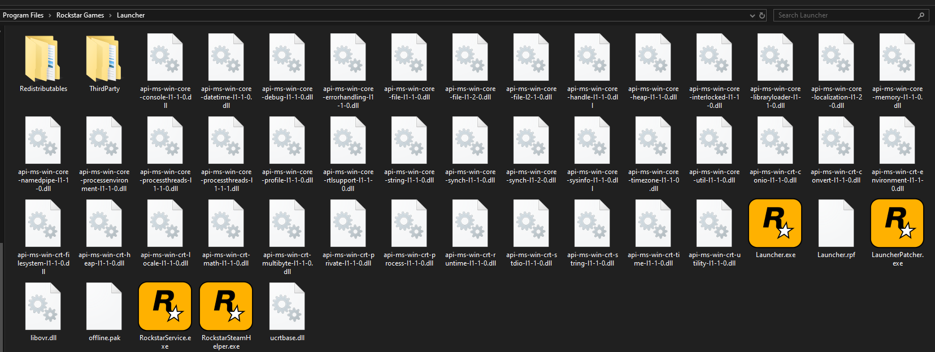Select api-ms-win-core-string-l1-1-0.dll icon

(x=409, y=140)
